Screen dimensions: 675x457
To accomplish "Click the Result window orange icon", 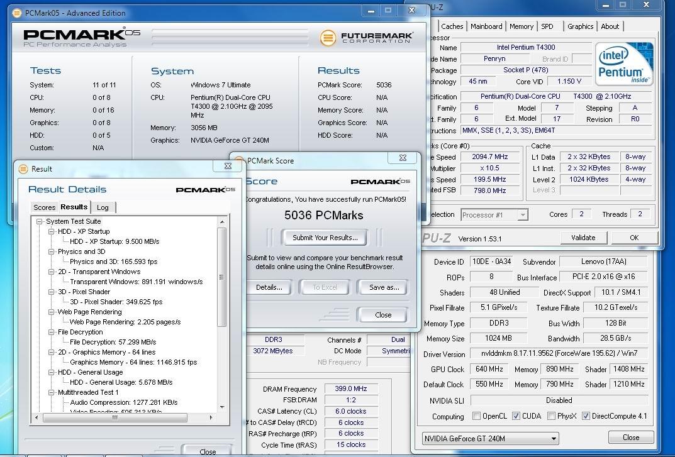I will [x=23, y=169].
